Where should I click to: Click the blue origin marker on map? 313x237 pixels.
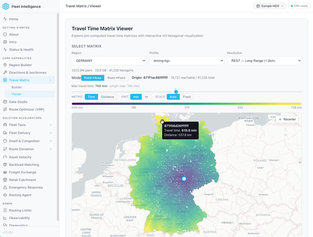tap(184, 179)
